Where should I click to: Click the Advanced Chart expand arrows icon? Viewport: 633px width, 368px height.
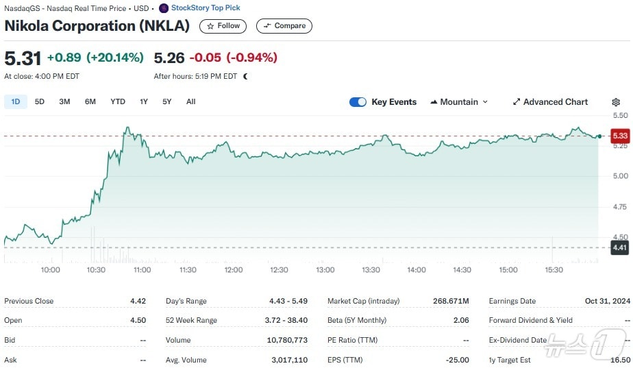click(x=517, y=102)
